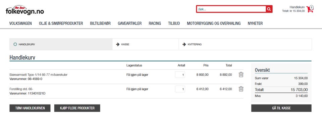322x121 pixels.
Task: Click GÅ TIL KASSE button
Action: coord(281,108)
